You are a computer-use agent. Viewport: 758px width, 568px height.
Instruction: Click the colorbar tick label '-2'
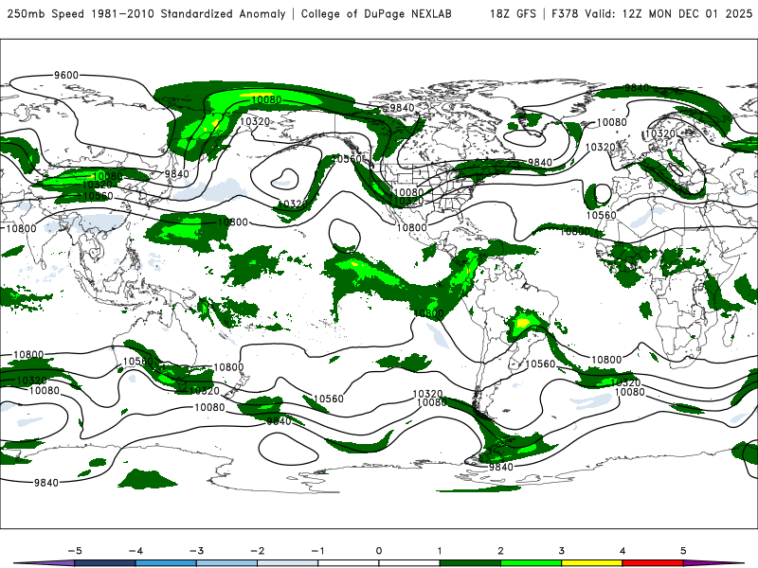257,551
